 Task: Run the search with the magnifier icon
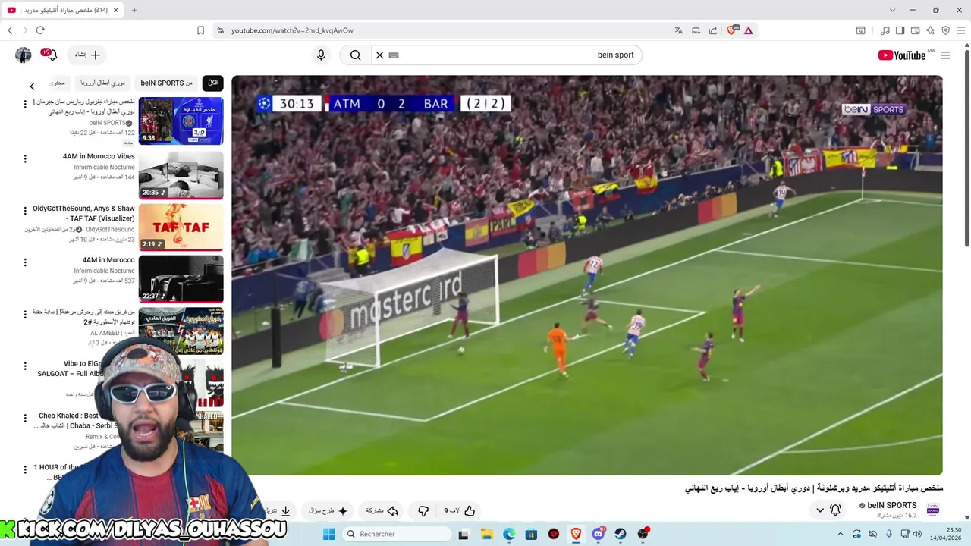tap(355, 55)
